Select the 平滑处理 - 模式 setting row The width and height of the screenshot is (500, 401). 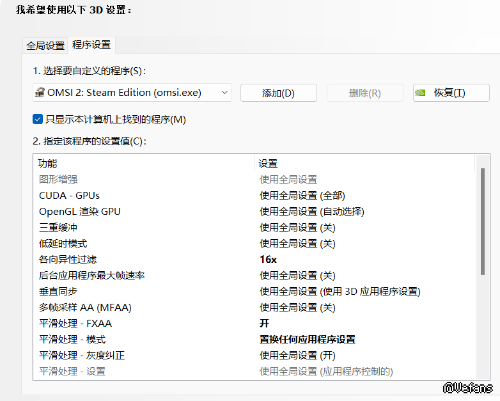[72, 340]
